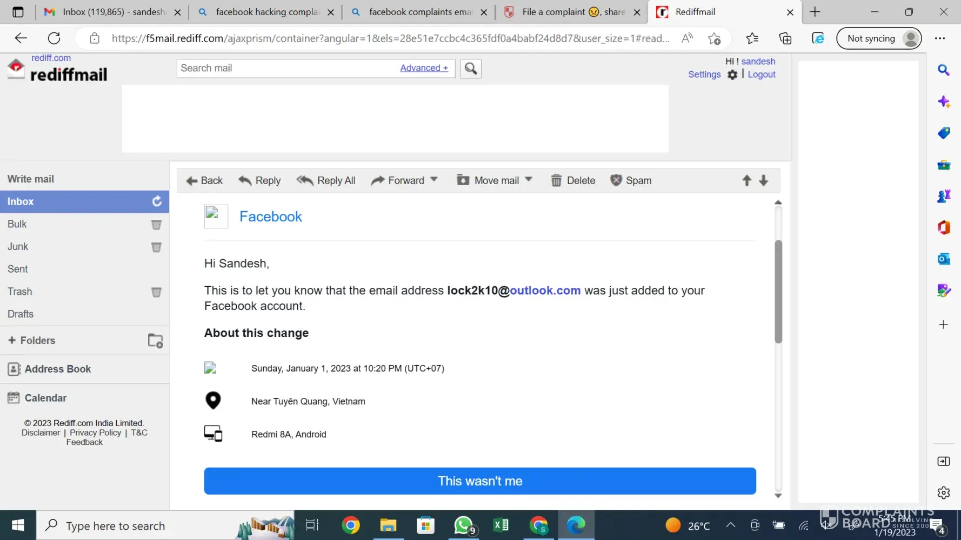The height and width of the screenshot is (540, 961).
Task: Open Excel from the taskbar
Action: click(501, 525)
